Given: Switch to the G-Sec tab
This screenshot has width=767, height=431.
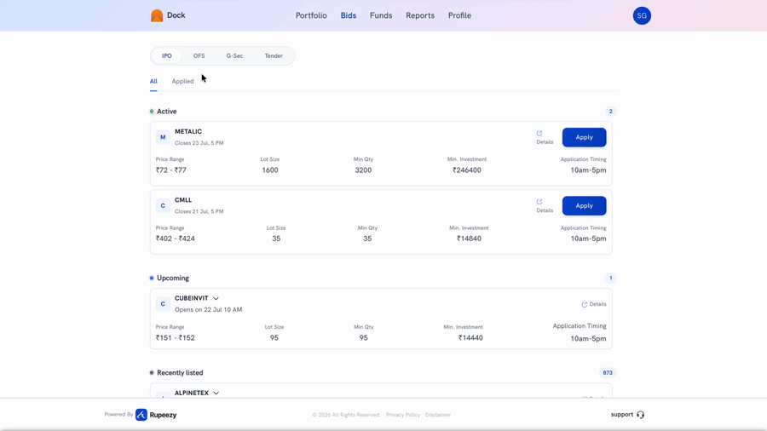Looking at the screenshot, I should coord(234,55).
